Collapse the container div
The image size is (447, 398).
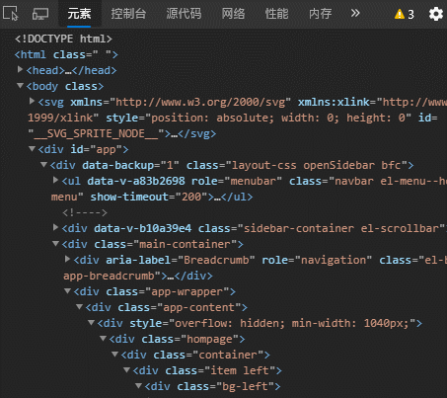(x=114, y=355)
